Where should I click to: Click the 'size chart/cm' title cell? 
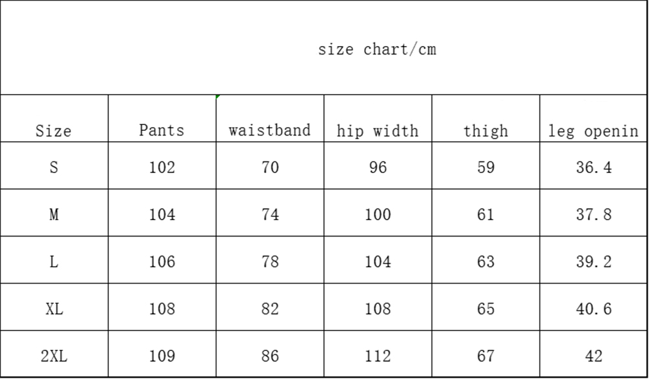[x=377, y=49]
